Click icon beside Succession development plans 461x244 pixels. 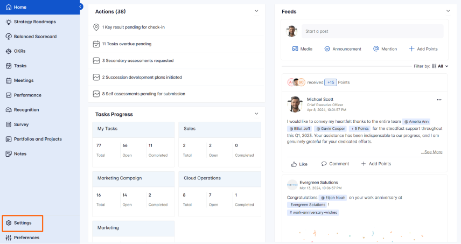[96, 78]
